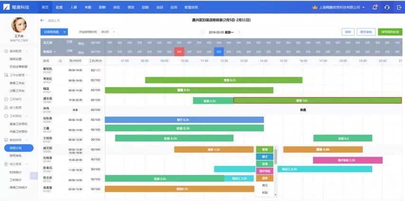Click the 工时指引 clock icon in sidebar
Viewport: 405px width, 201px height.
(6, 99)
